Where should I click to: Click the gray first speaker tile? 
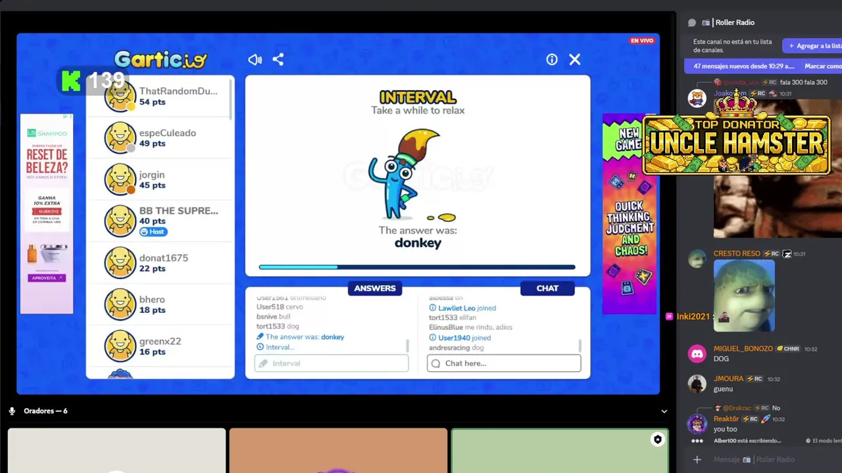click(116, 451)
